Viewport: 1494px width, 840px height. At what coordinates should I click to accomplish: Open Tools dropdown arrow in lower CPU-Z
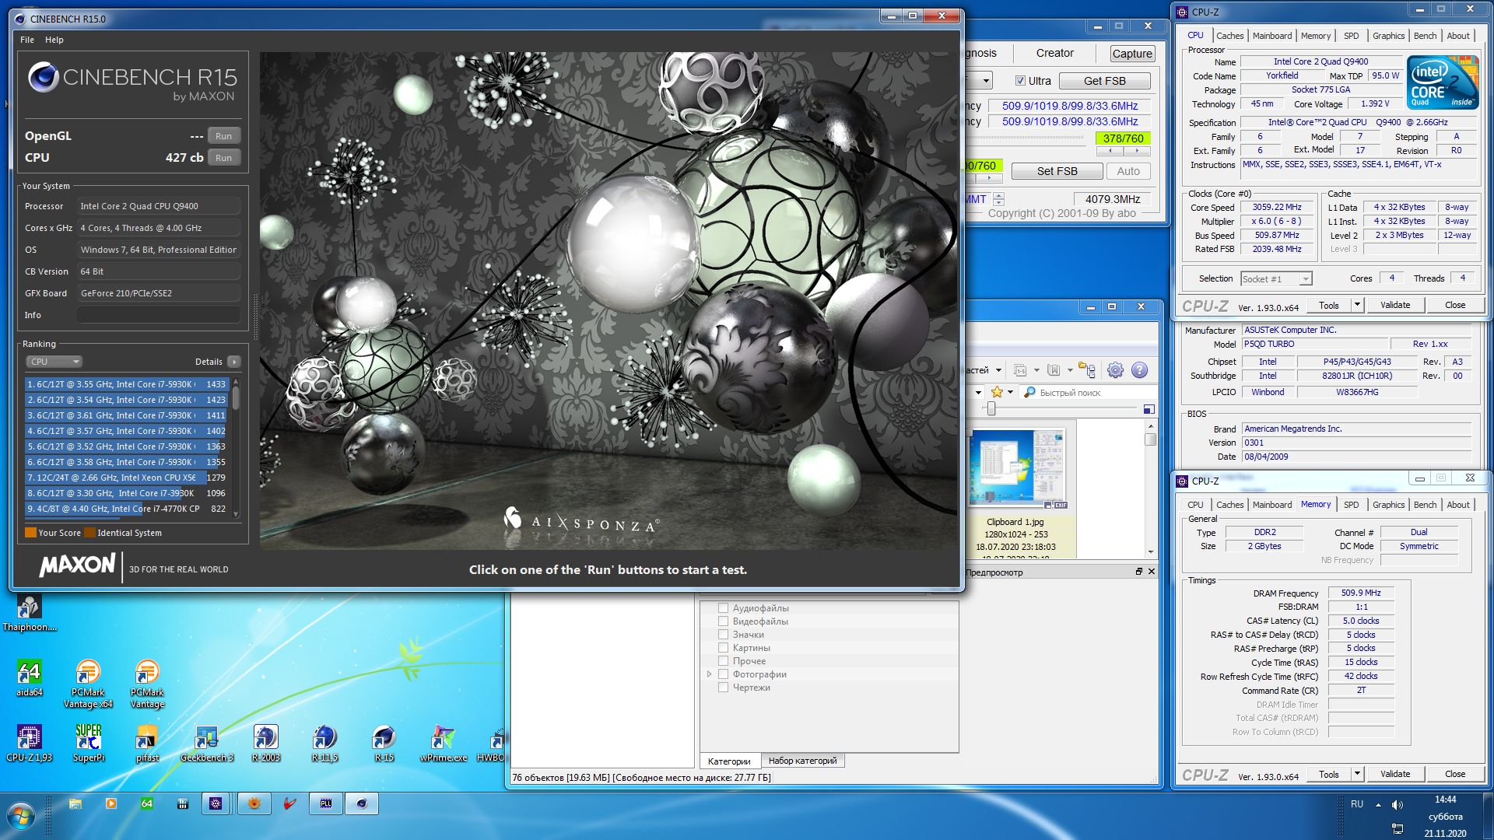[x=1357, y=774]
